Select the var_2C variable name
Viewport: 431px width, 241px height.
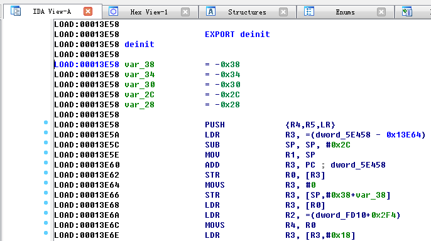139,95
